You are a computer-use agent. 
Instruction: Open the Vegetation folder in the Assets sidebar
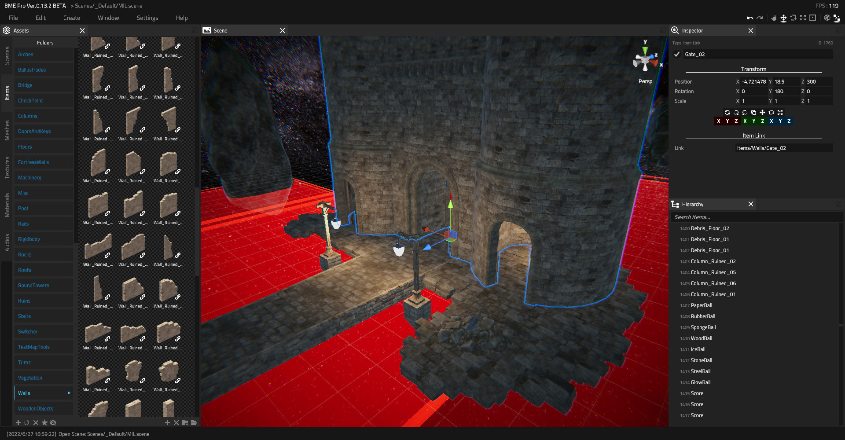(29, 378)
